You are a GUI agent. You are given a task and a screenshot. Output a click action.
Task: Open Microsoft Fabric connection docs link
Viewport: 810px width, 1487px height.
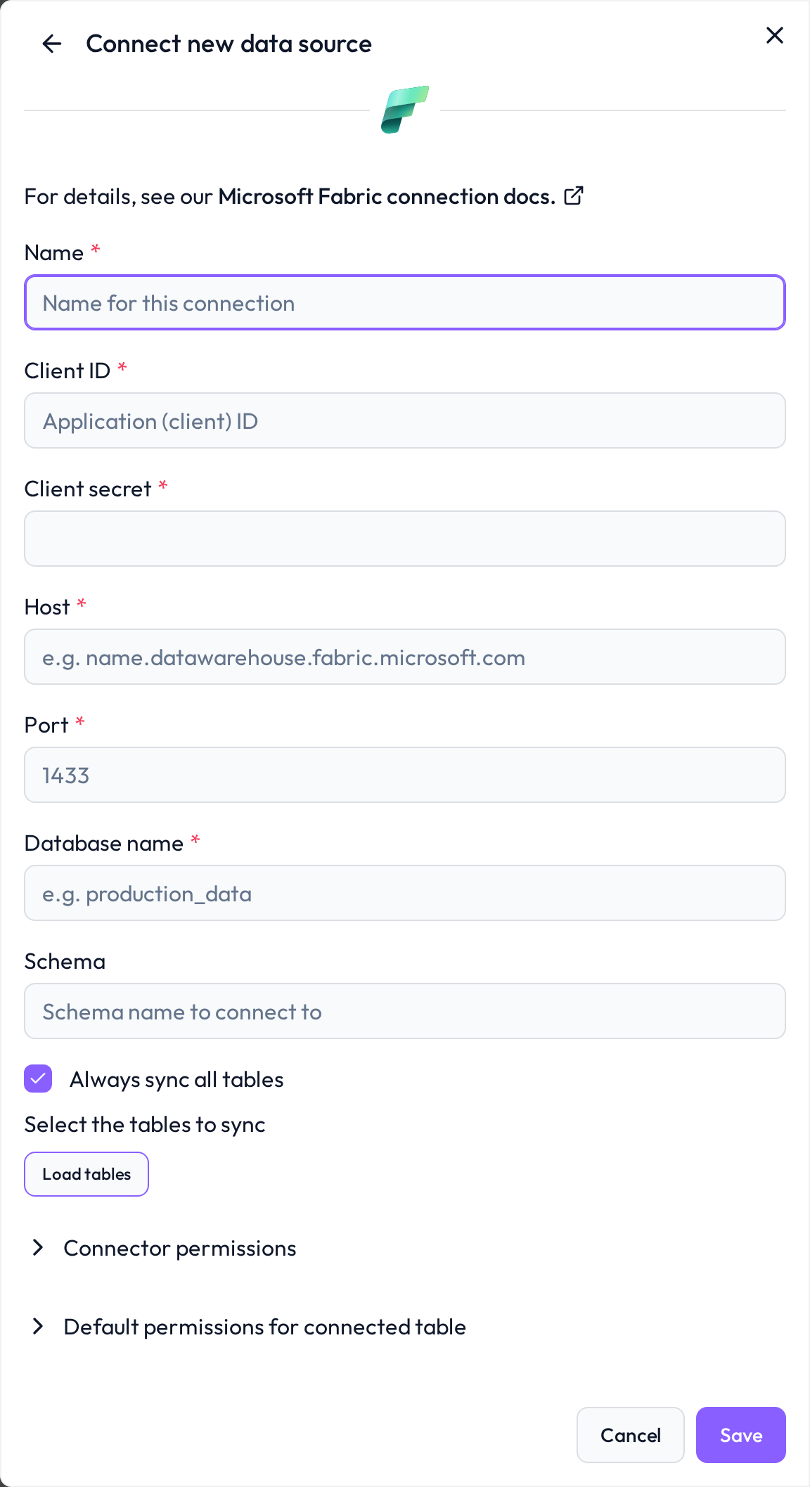tap(387, 196)
